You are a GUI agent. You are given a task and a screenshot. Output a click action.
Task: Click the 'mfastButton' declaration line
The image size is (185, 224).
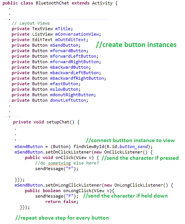tap(46, 84)
